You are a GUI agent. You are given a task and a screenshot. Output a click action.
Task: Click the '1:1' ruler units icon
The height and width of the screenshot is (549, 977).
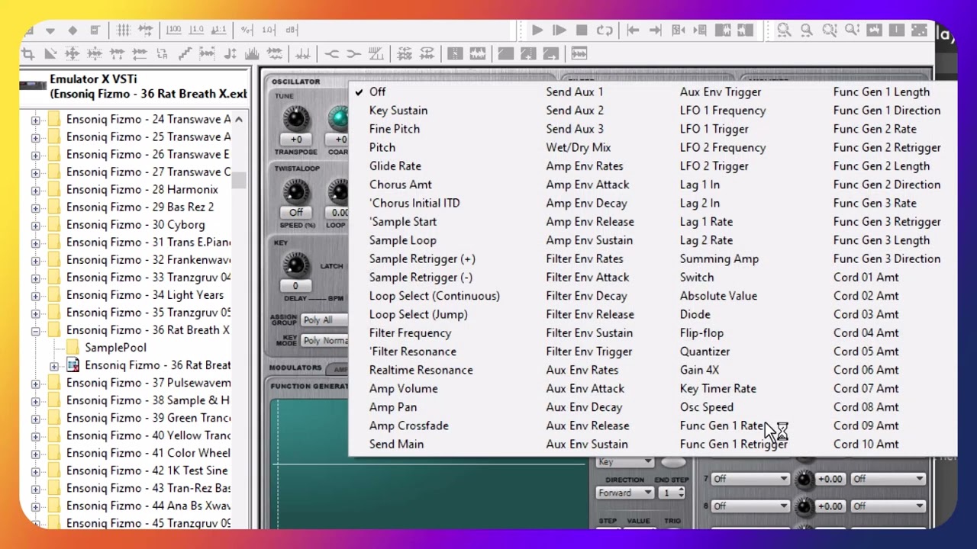pos(219,30)
